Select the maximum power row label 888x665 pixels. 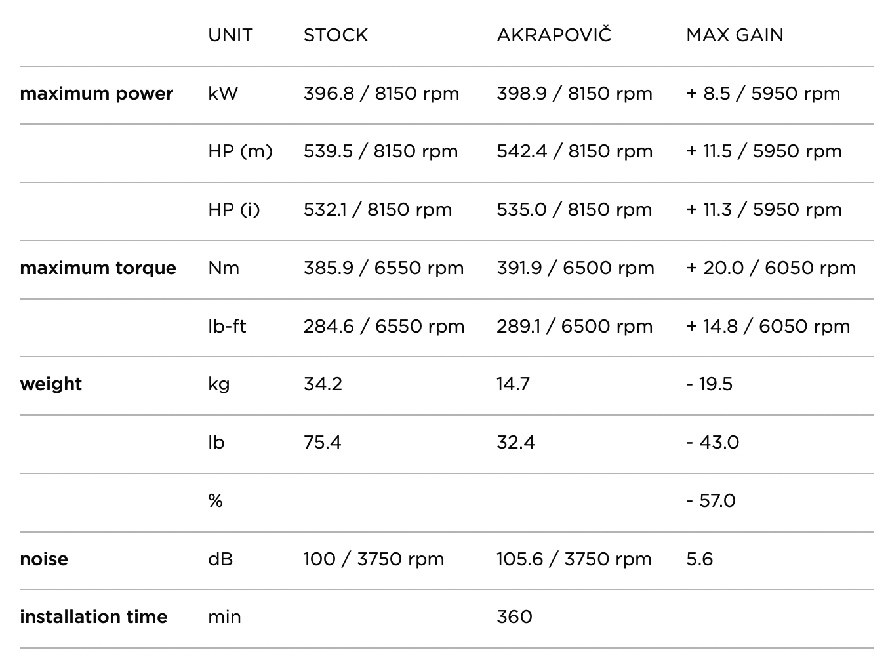(x=96, y=94)
